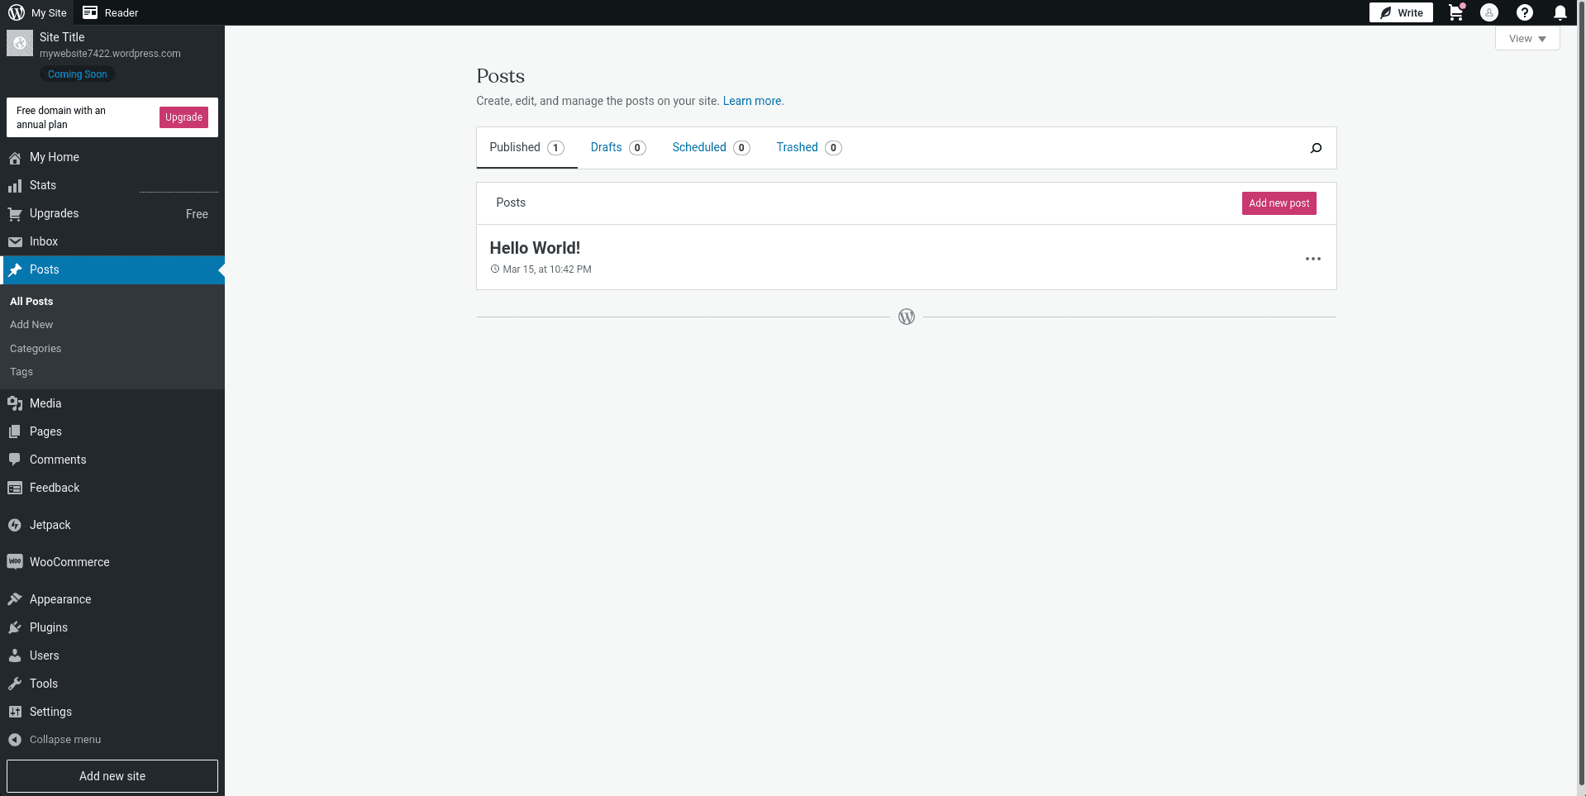Click the Add new site button

click(112, 776)
